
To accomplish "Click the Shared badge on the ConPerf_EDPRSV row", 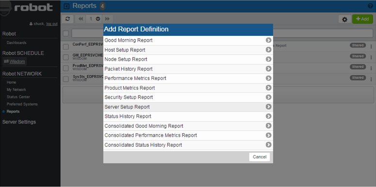I will pos(358,45).
